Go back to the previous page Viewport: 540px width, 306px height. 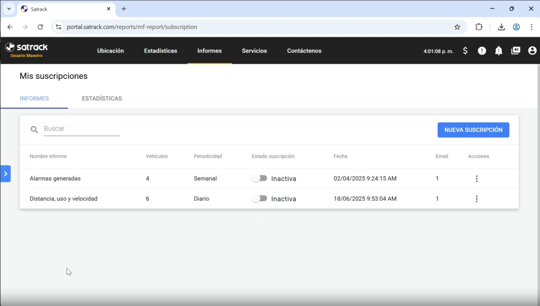click(x=10, y=27)
